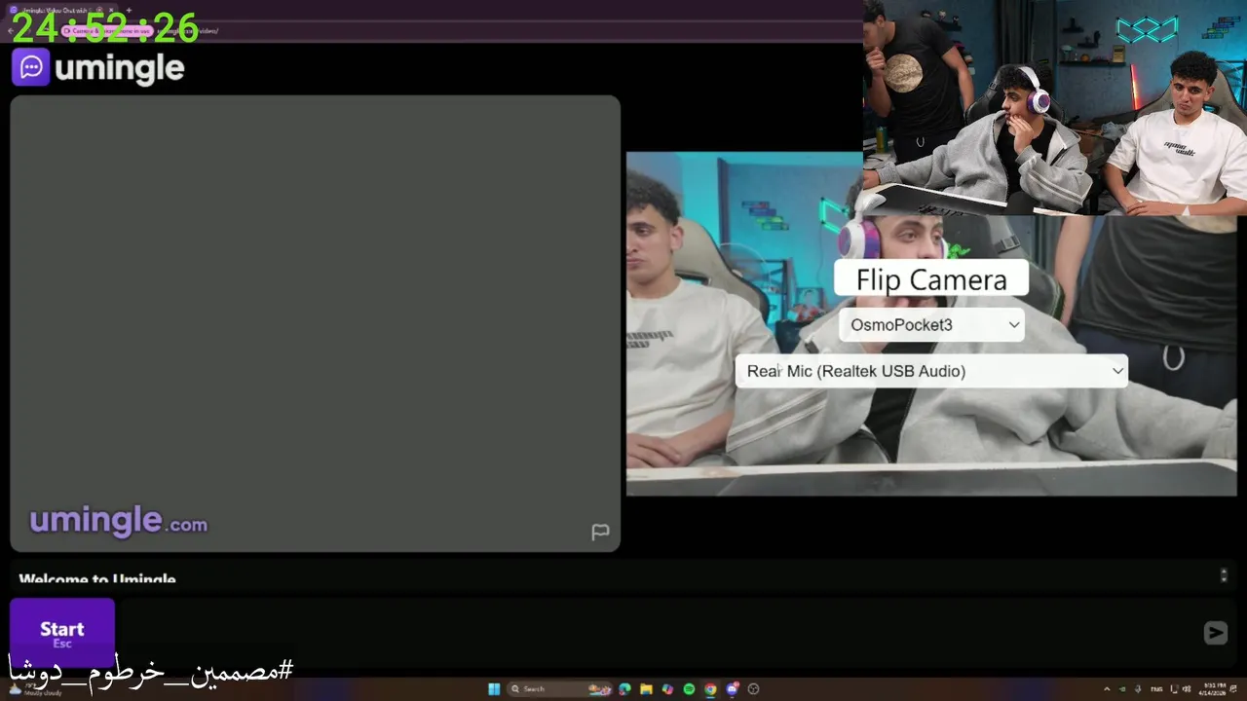Open OBS Studio from the taskbar
Image resolution: width=1247 pixels, height=701 pixels.
click(753, 689)
